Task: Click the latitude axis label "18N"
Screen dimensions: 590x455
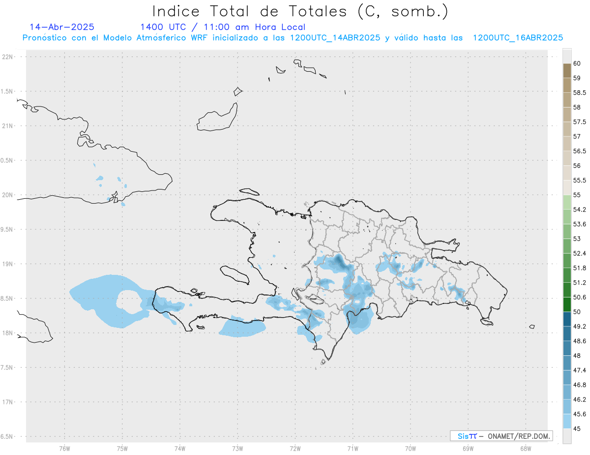Action: coord(8,333)
